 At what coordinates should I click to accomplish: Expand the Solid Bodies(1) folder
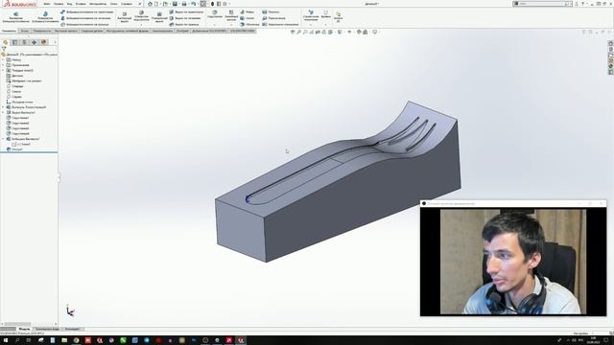(3, 70)
